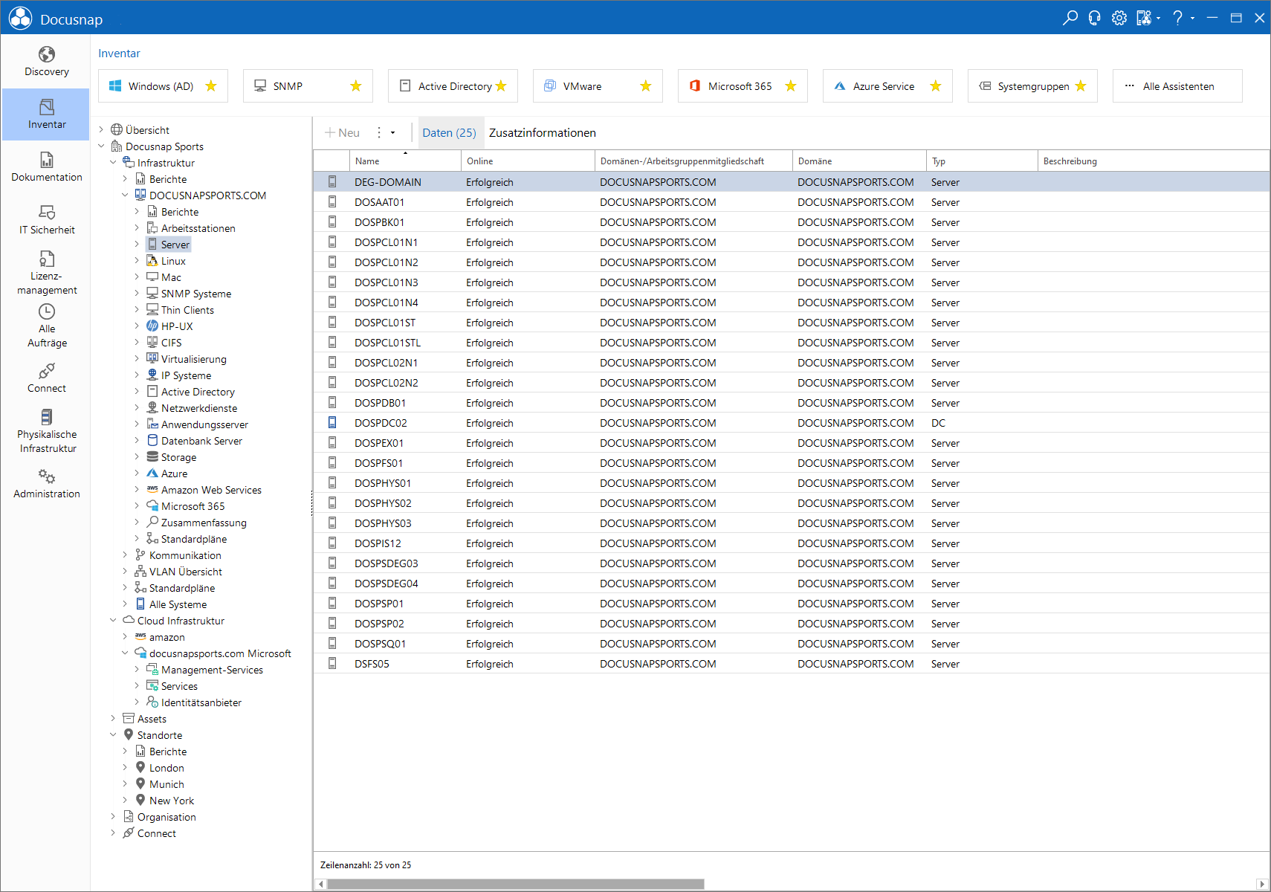Toggle favorite star on Systemgruppen assistant
This screenshot has width=1271, height=892.
click(x=1081, y=86)
